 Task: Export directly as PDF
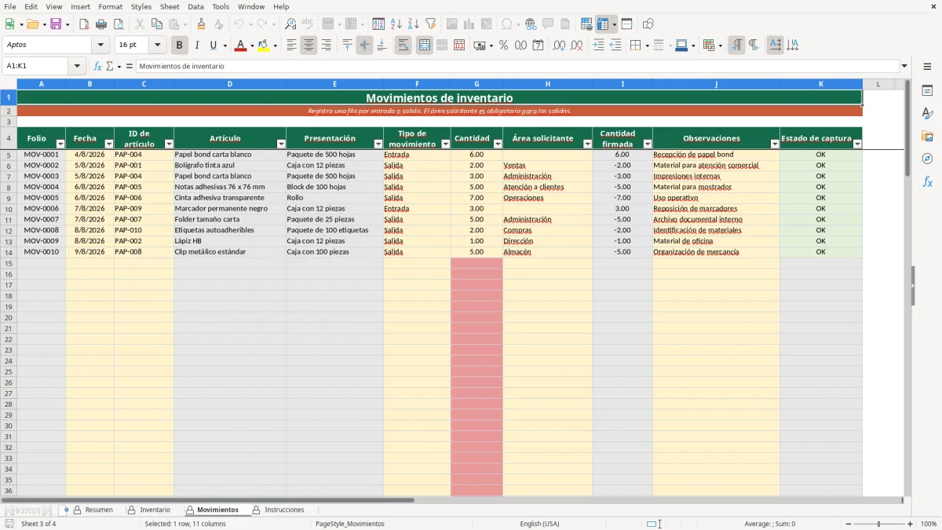[x=84, y=24]
